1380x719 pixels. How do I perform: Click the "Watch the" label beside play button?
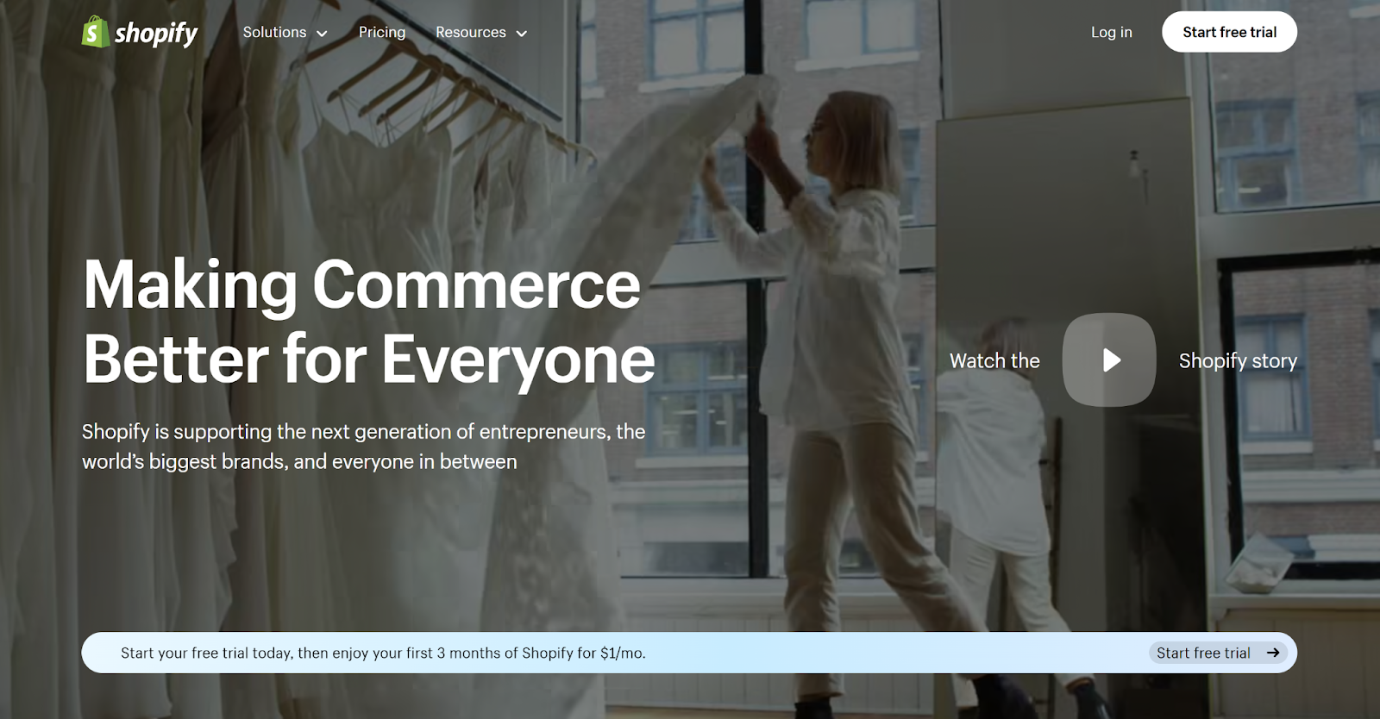[x=994, y=360]
